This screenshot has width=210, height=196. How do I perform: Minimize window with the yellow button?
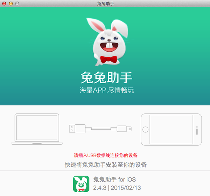11,4
